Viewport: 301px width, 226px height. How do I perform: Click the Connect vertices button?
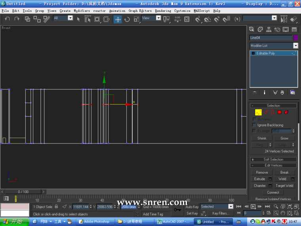pos(273,192)
